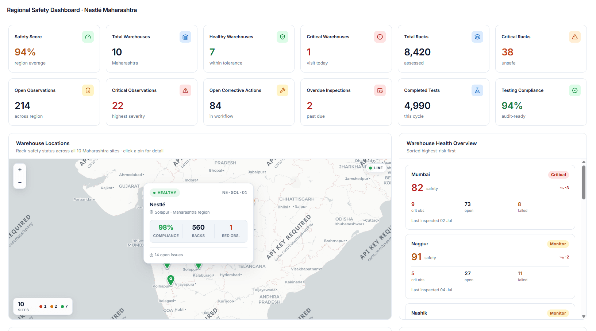596x331 pixels.
Task: Click the Regional Safety Dashboard title
Action: [72, 10]
